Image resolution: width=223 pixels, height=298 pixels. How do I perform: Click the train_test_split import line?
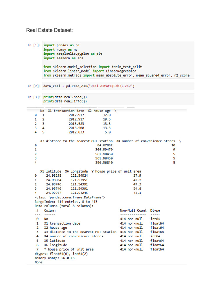tap(93, 67)
